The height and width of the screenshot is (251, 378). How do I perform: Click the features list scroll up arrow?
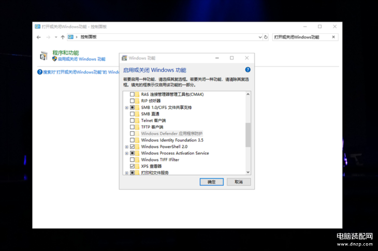pos(248,94)
